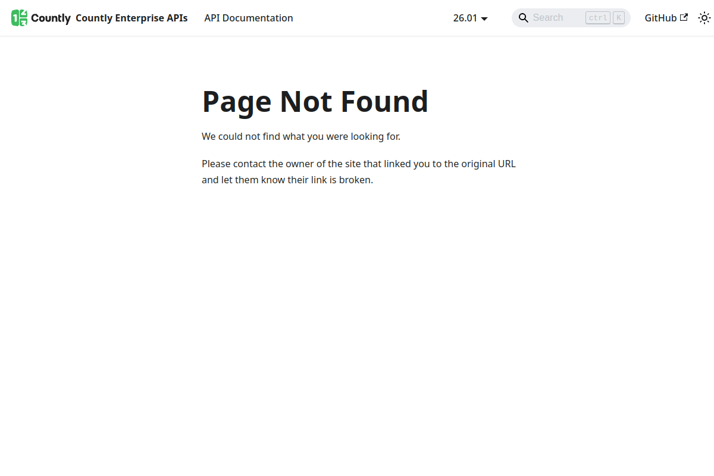This screenshot has width=714, height=476.
Task: Click "We could not find what you were looking for."
Action: [301, 136]
